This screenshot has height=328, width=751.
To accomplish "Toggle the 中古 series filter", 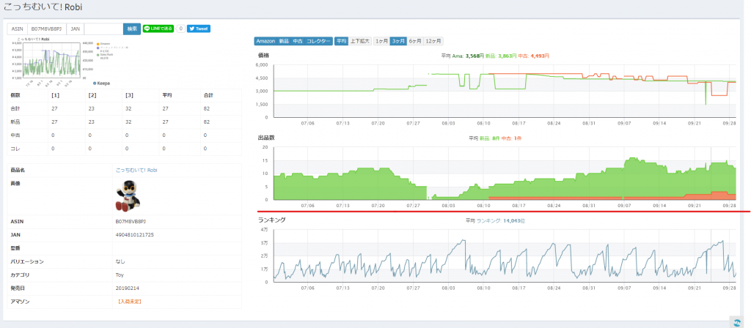I will click(297, 41).
